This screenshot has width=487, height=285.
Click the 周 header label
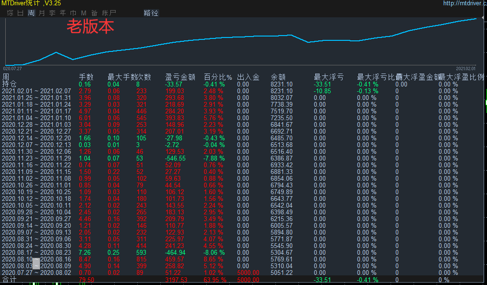(6, 77)
